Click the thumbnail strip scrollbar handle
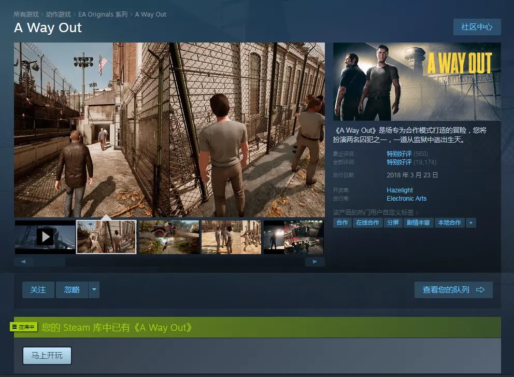The image size is (514, 377). (x=50, y=262)
